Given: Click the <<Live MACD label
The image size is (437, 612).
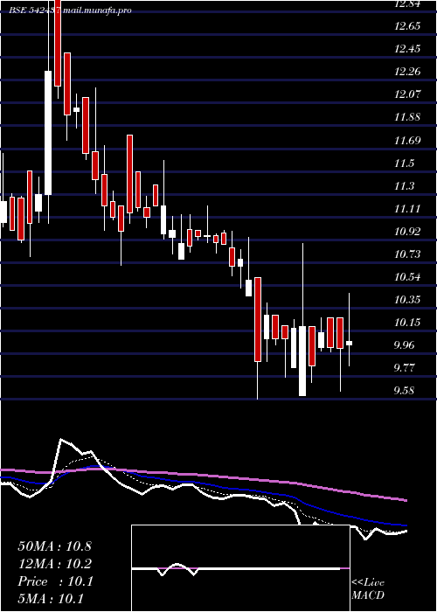Looking at the screenshot, I should click(x=368, y=589).
